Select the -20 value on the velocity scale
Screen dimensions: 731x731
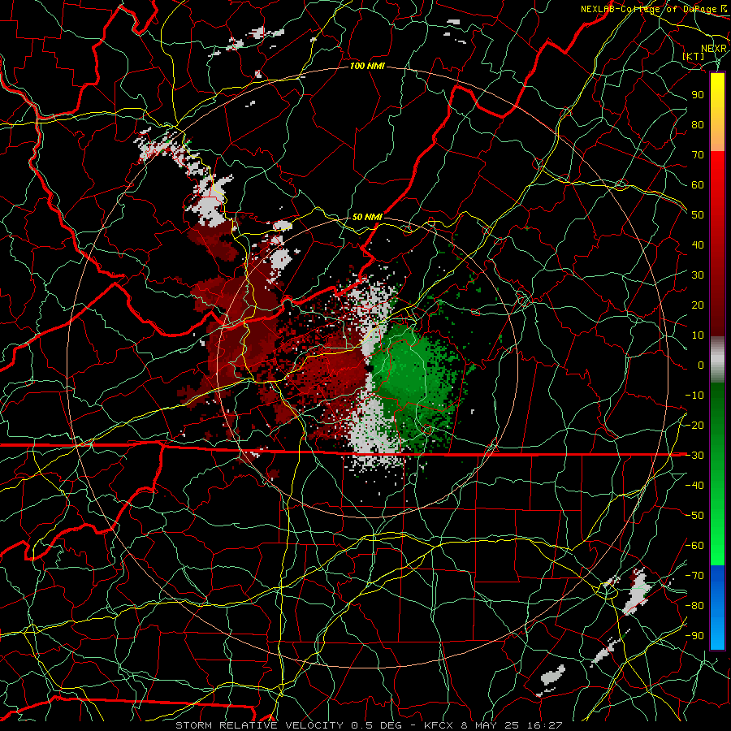[694, 426]
